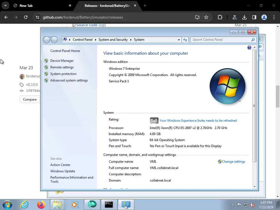Click Control Panel in the breadcrumb
The height and width of the screenshot is (210, 280).
pos(83,40)
